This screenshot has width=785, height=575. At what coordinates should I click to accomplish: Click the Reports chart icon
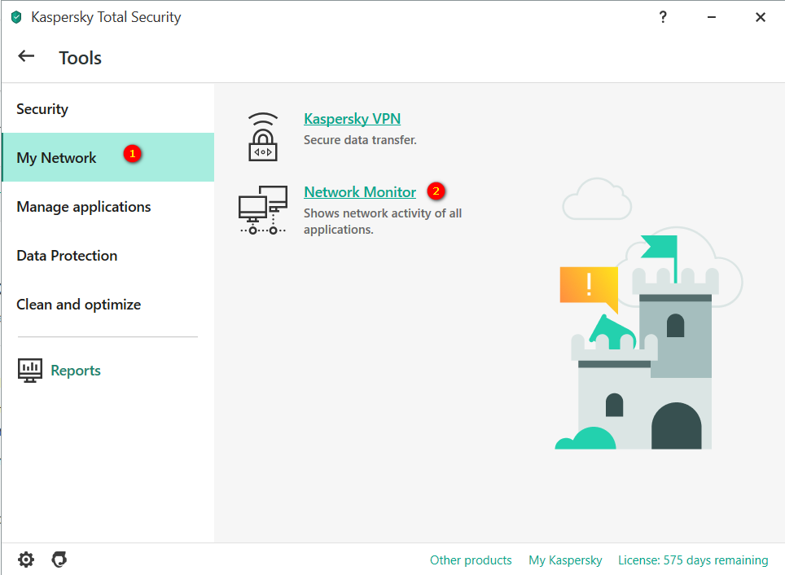pos(30,371)
